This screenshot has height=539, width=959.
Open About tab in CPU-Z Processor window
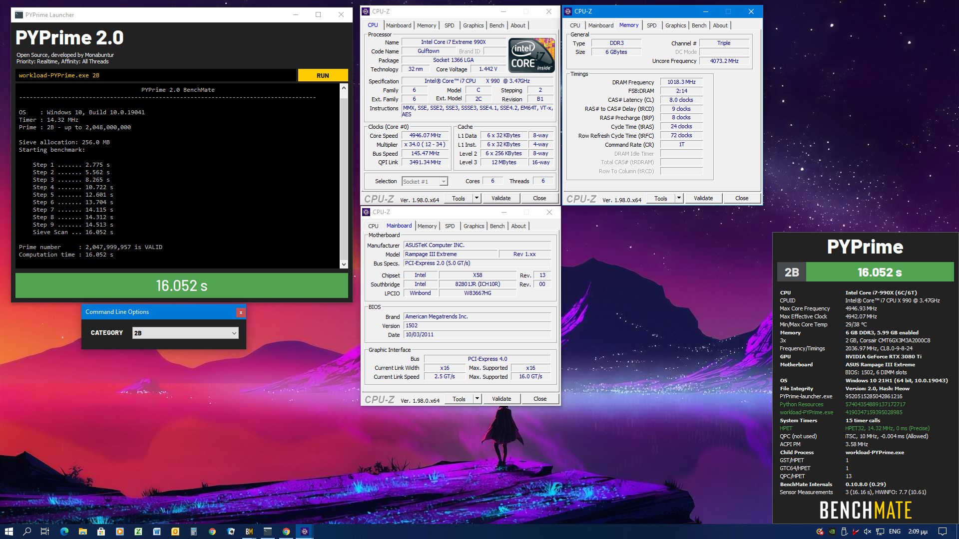(518, 25)
